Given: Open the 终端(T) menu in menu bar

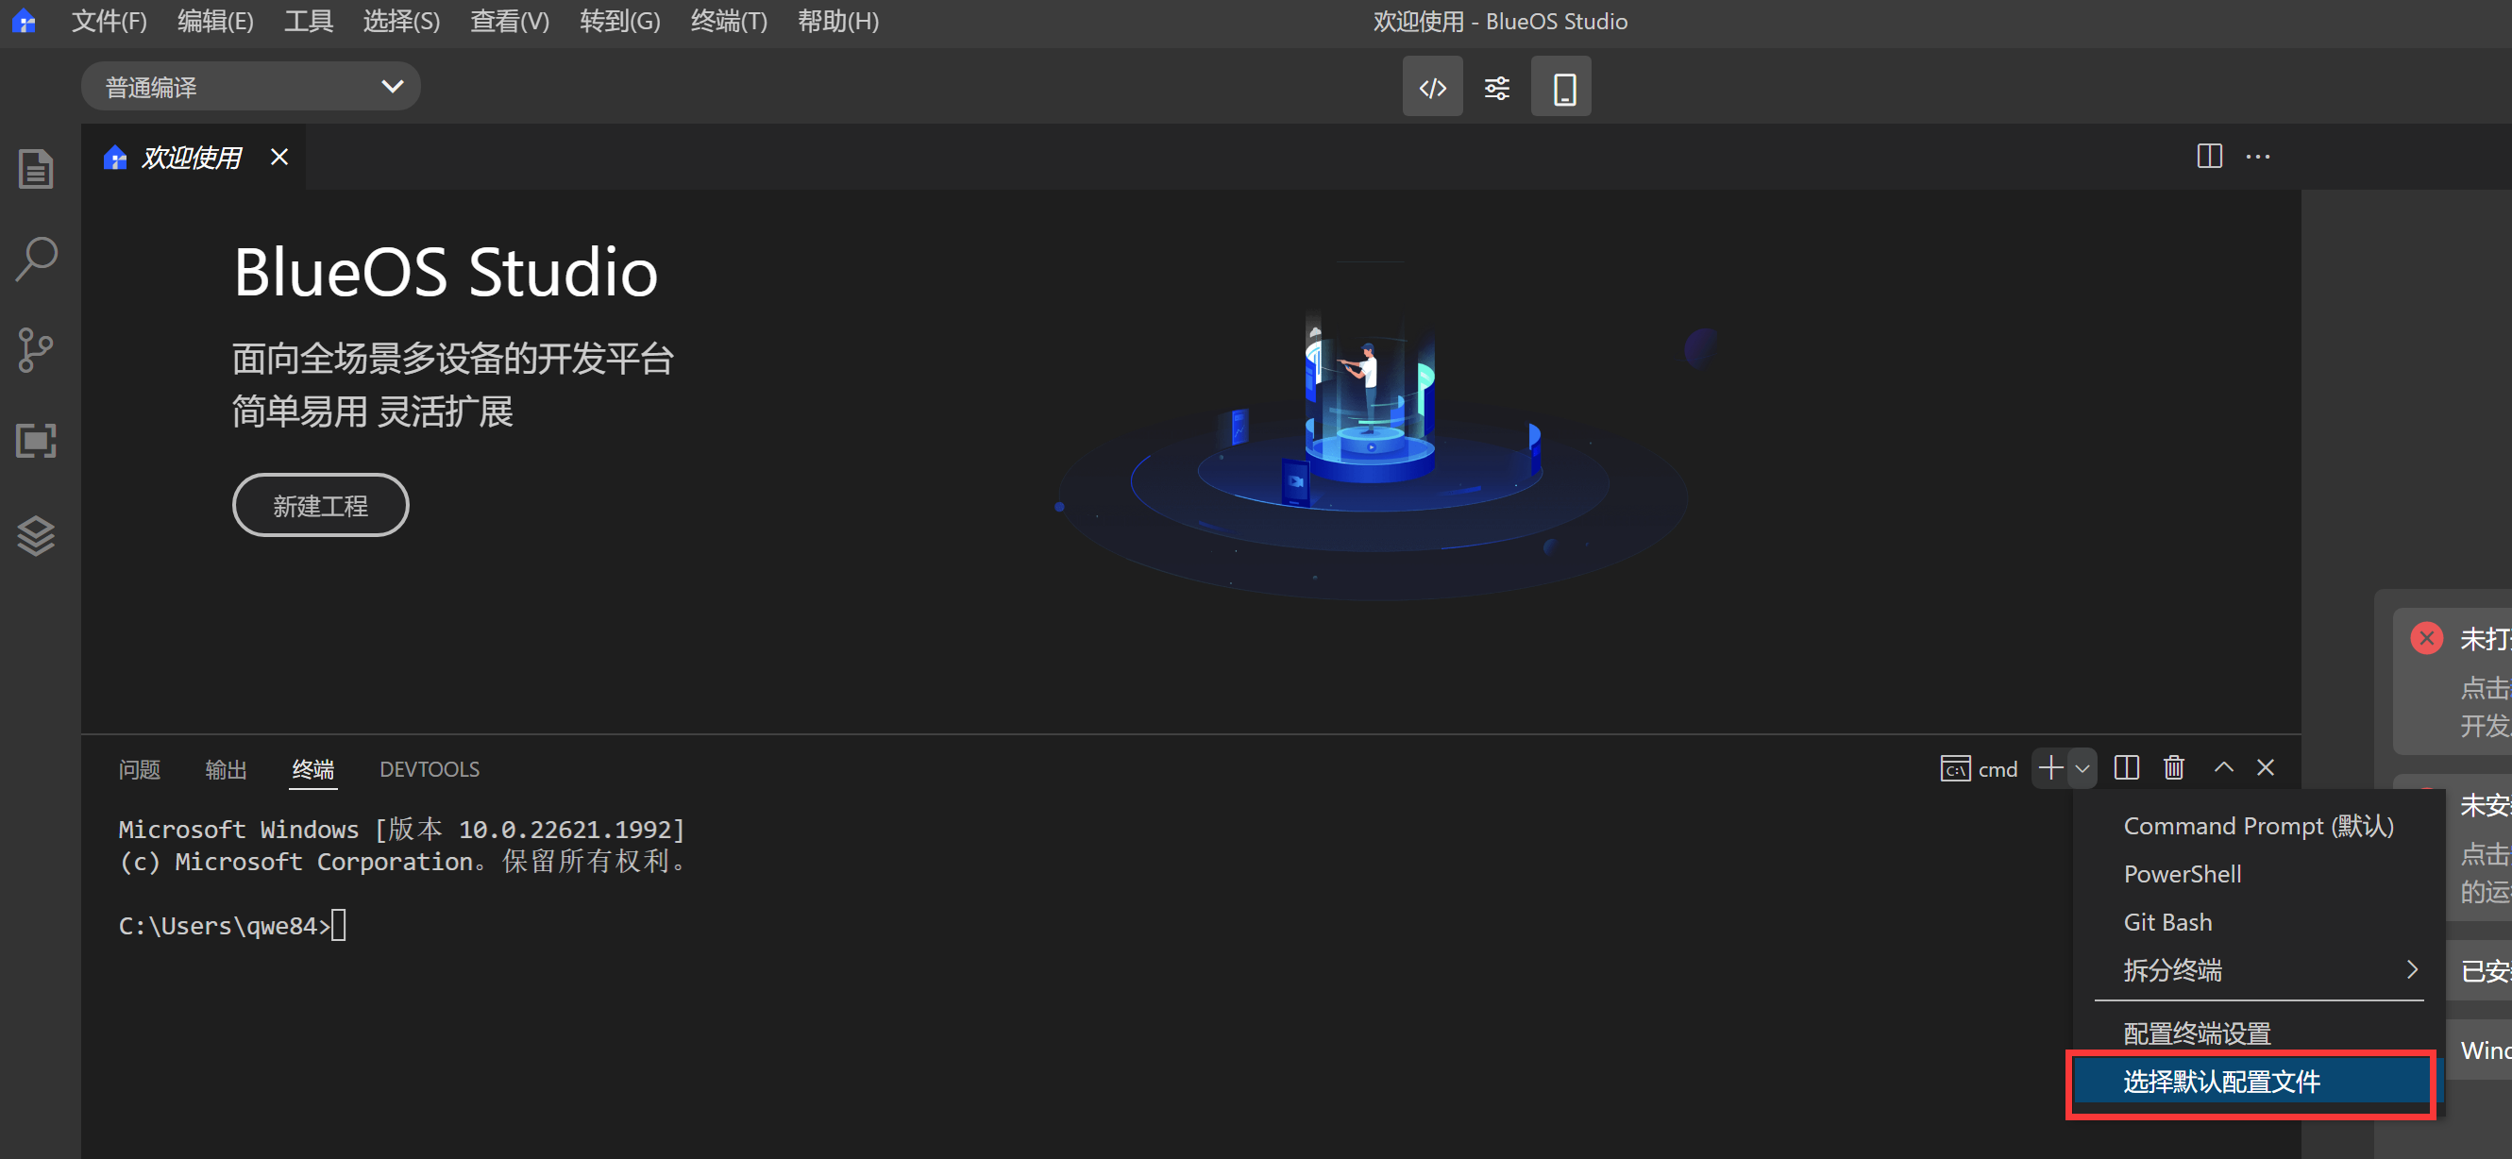Looking at the screenshot, I should point(728,22).
